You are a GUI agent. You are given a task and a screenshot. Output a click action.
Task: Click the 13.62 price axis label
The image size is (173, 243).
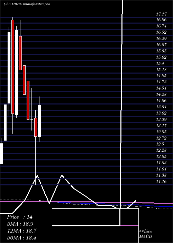tap(161, 113)
